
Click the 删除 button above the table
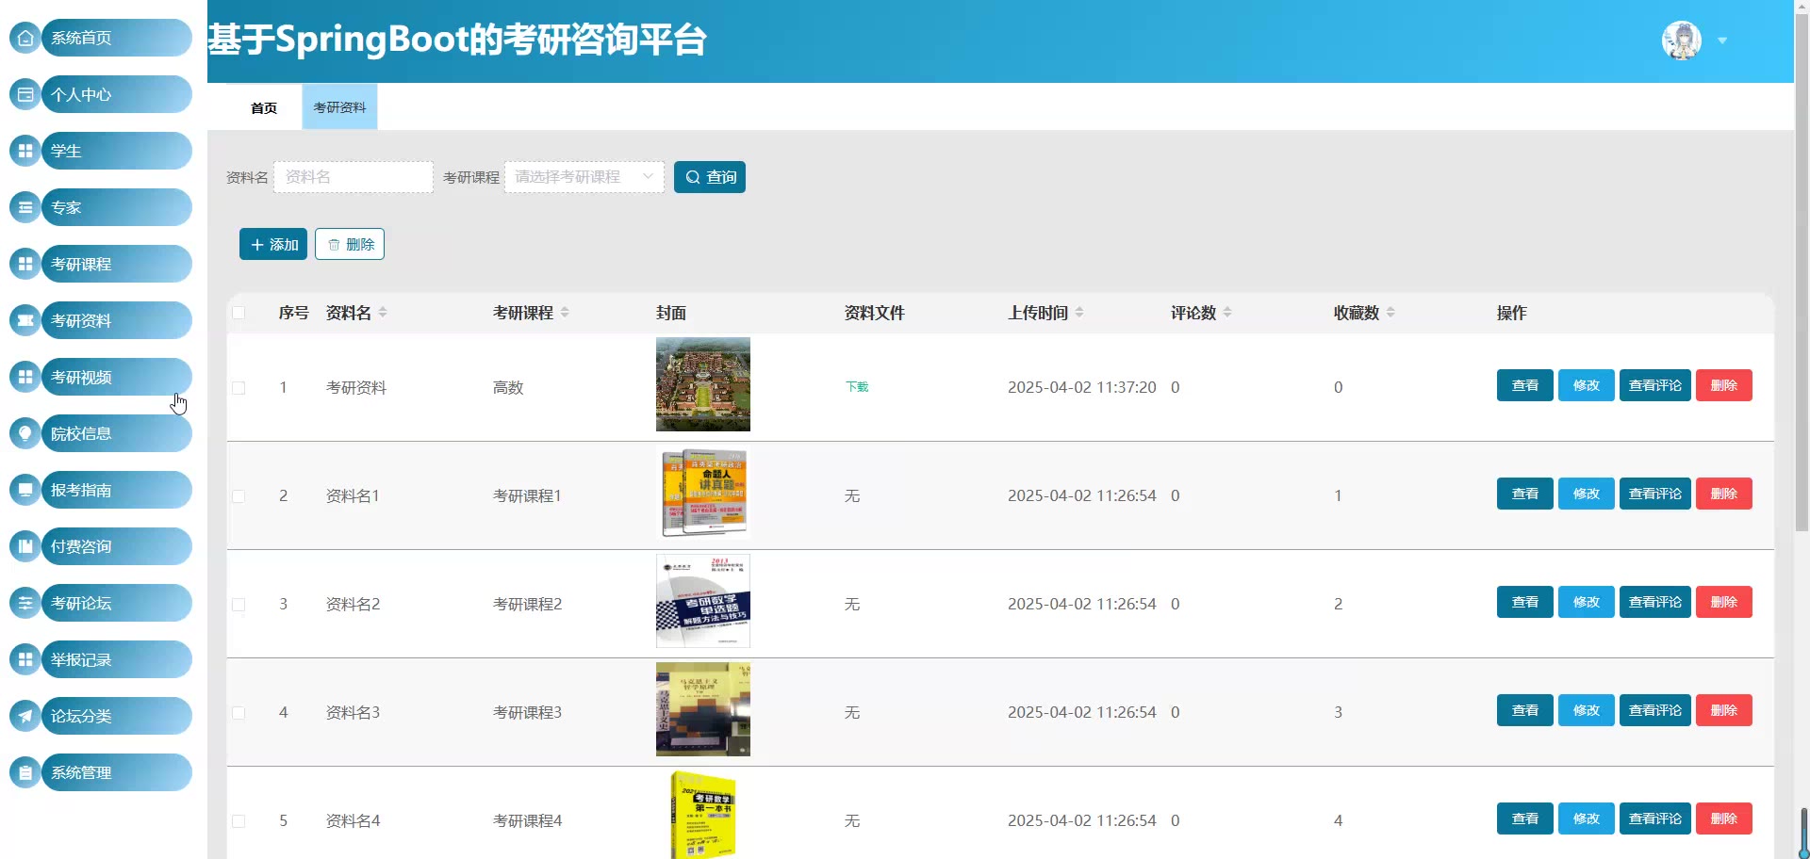350,244
